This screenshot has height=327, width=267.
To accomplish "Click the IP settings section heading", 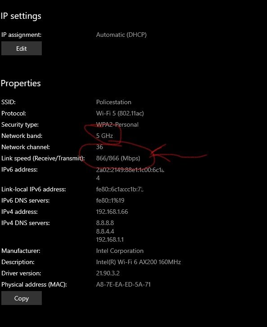I will (x=21, y=16).
